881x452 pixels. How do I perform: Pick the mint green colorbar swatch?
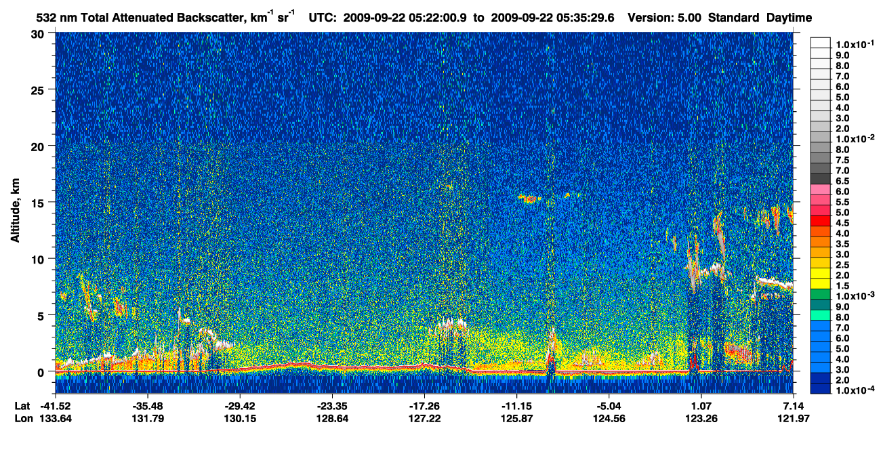[821, 315]
